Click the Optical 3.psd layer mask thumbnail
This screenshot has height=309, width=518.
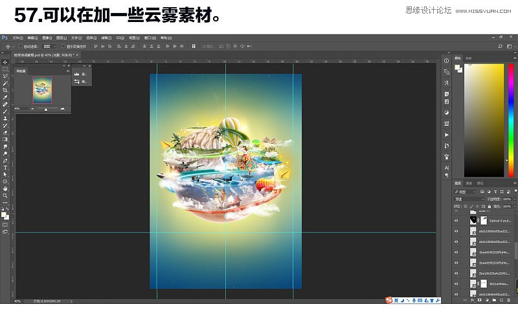(x=484, y=220)
